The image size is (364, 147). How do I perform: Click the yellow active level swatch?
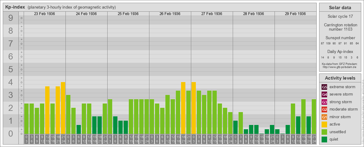(324, 124)
